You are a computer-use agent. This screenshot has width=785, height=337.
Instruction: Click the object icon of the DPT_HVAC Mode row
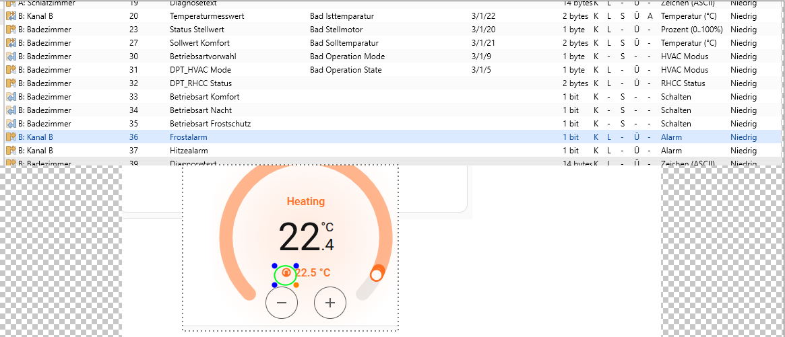click(11, 69)
